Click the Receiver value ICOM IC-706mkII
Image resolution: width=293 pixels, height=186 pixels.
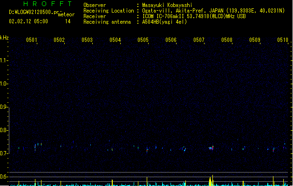[x=164, y=16]
